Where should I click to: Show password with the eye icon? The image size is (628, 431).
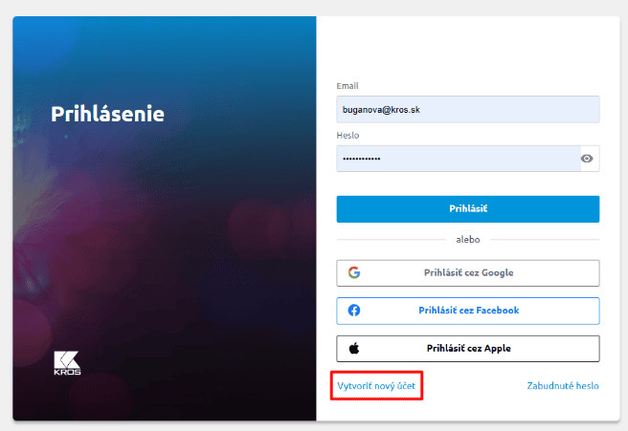pyautogui.click(x=587, y=159)
